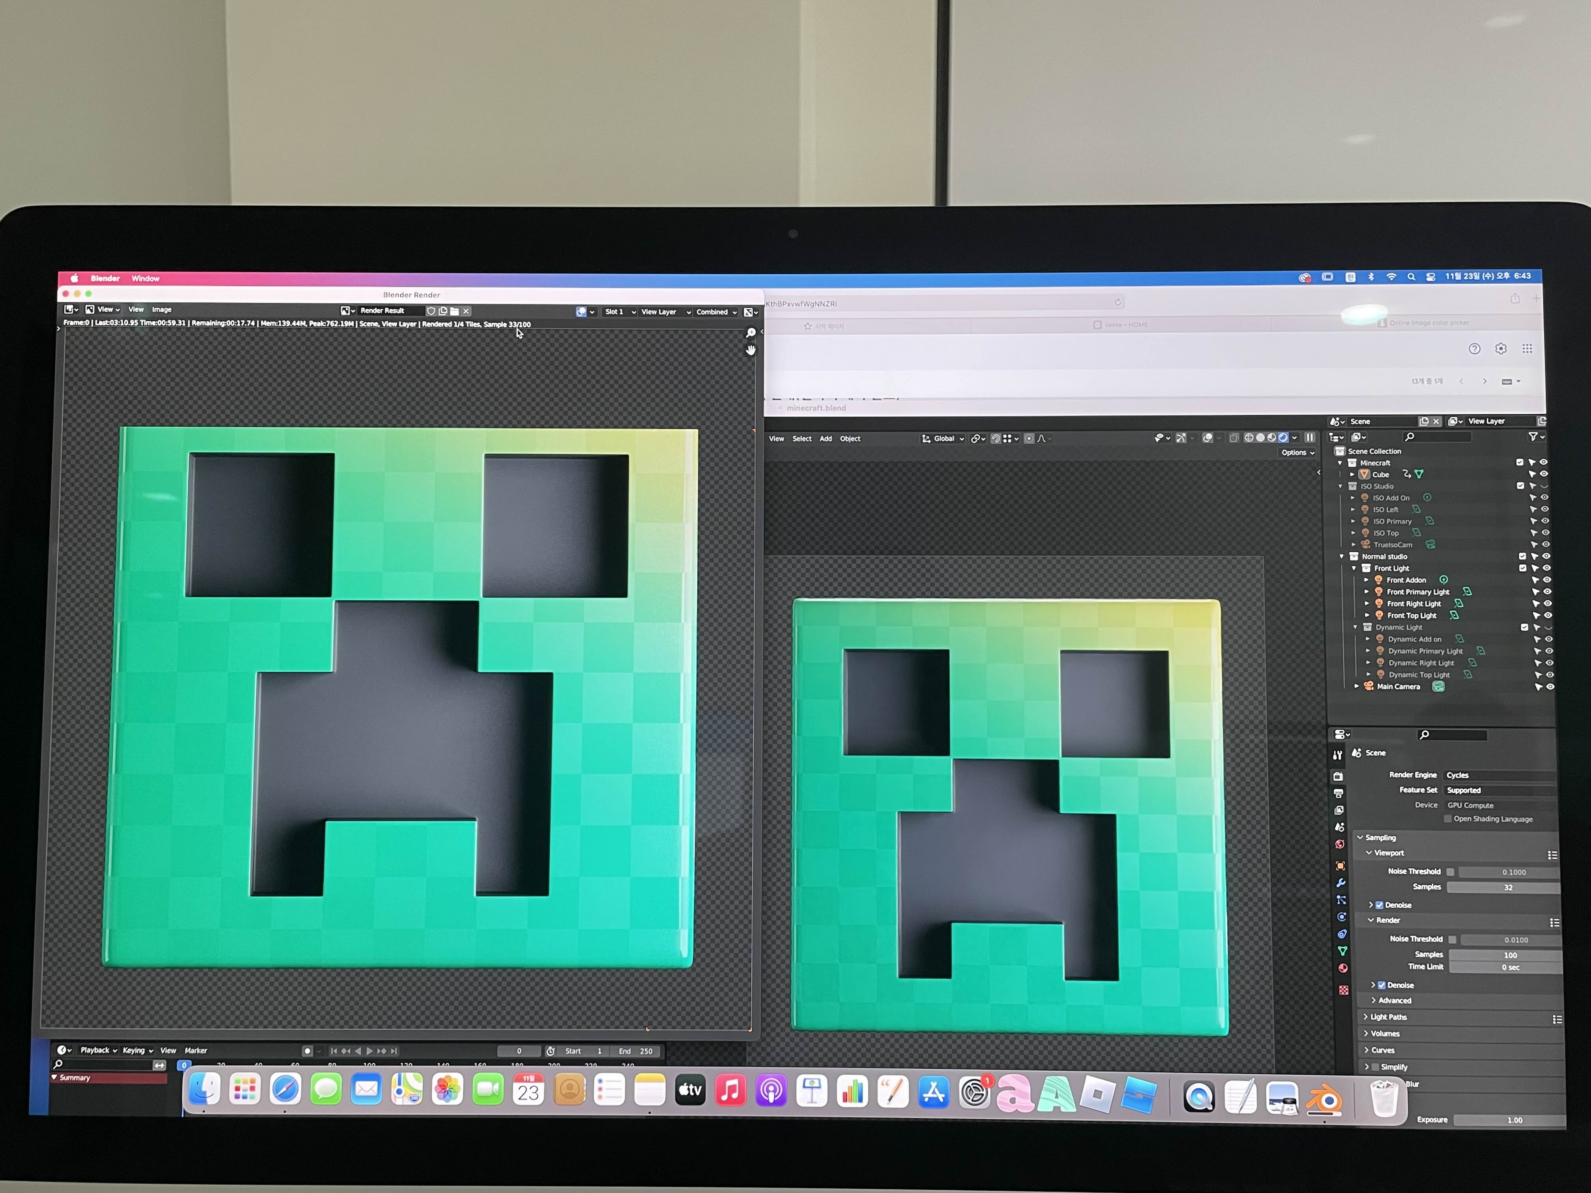Disable the Render Denoise checkbox
Image resolution: width=1591 pixels, height=1193 pixels.
pyautogui.click(x=1382, y=985)
